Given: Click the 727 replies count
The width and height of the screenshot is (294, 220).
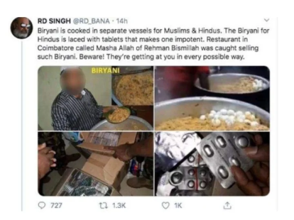Looking at the screenshot, I should [x=56, y=205].
